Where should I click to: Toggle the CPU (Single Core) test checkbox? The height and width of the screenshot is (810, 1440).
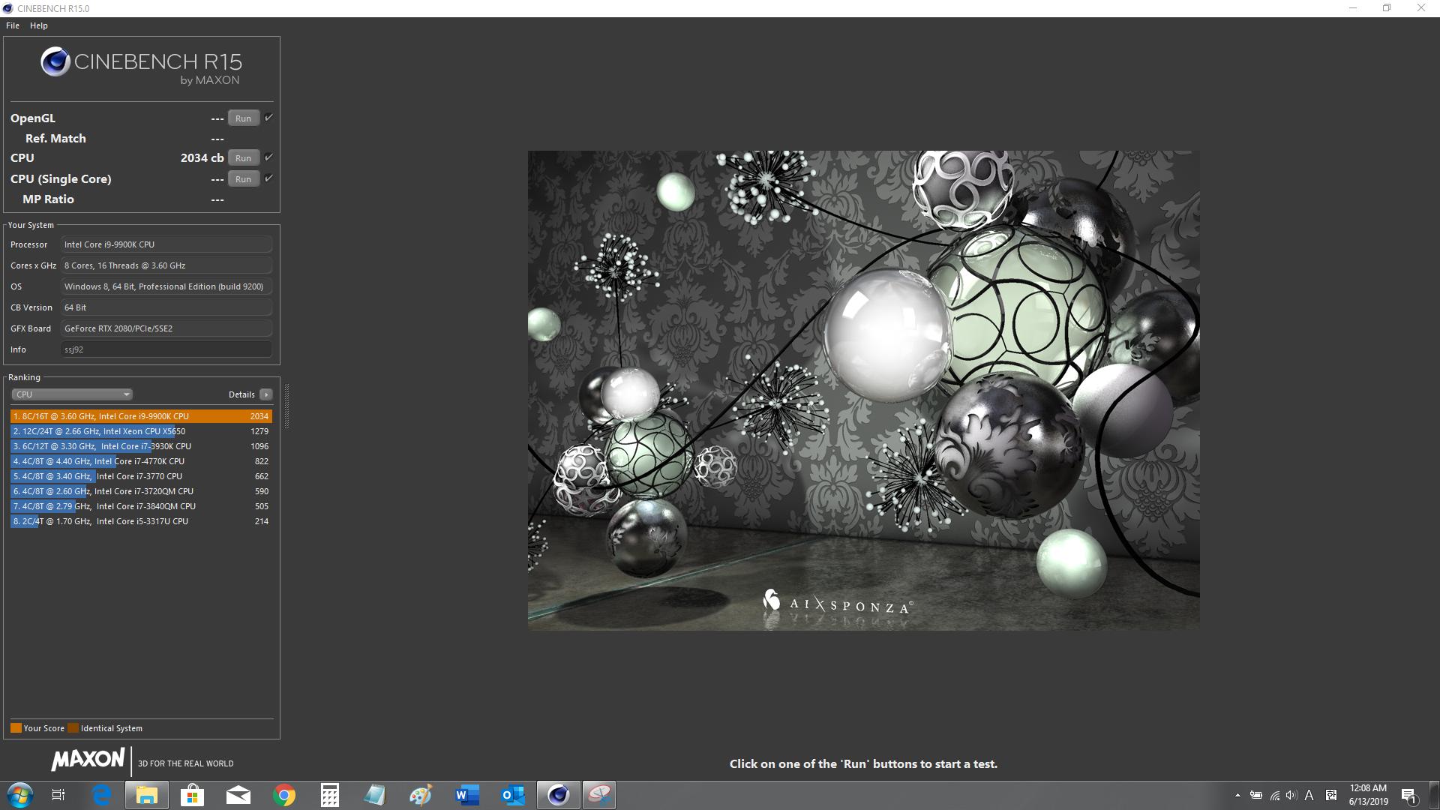pyautogui.click(x=268, y=178)
